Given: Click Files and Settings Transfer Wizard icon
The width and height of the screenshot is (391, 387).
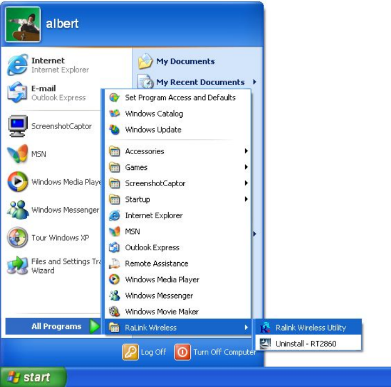Looking at the screenshot, I should point(17,265).
